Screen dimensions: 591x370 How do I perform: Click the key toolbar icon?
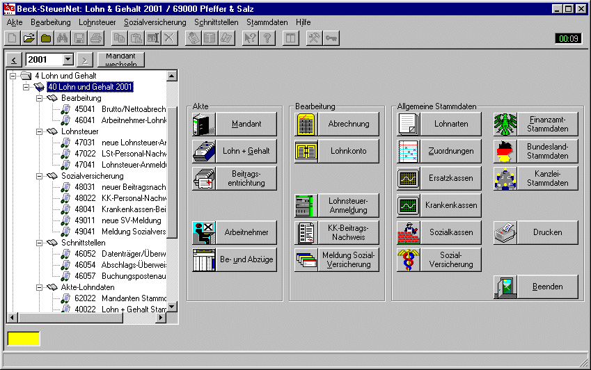tap(331, 38)
